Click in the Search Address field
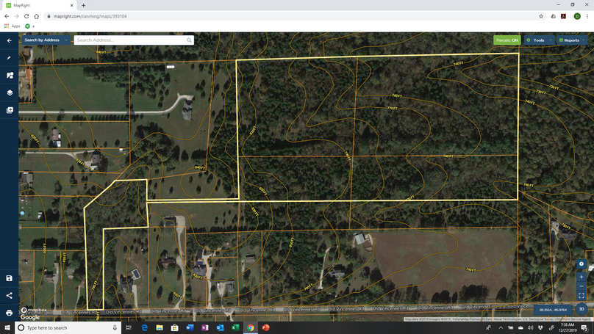Image resolution: width=594 pixels, height=334 pixels. point(129,40)
